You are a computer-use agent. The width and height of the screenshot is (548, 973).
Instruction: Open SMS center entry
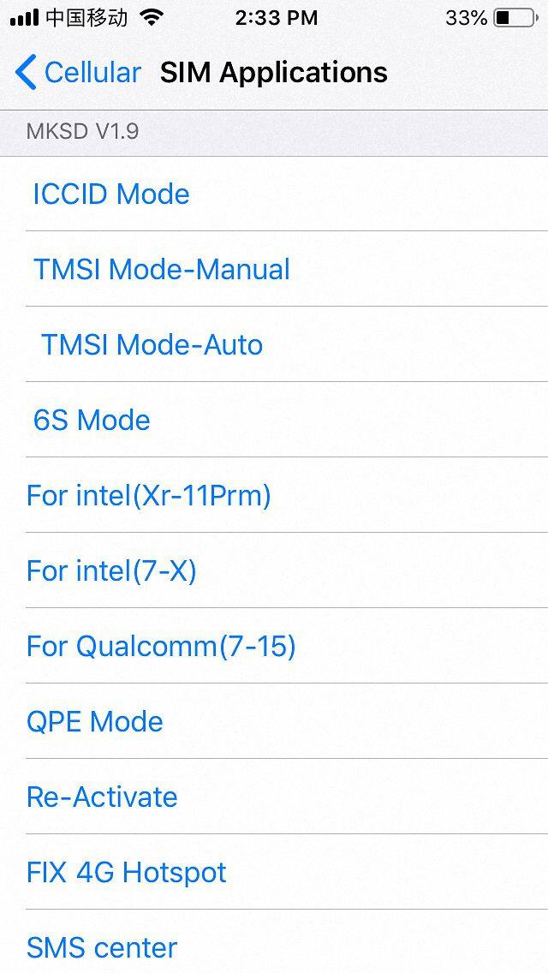pos(102,948)
